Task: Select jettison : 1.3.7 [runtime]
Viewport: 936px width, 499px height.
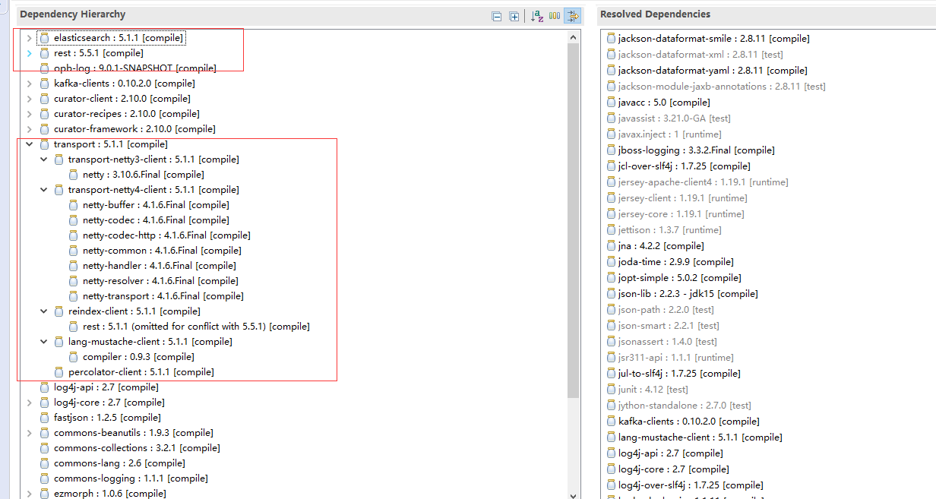Action: (669, 230)
